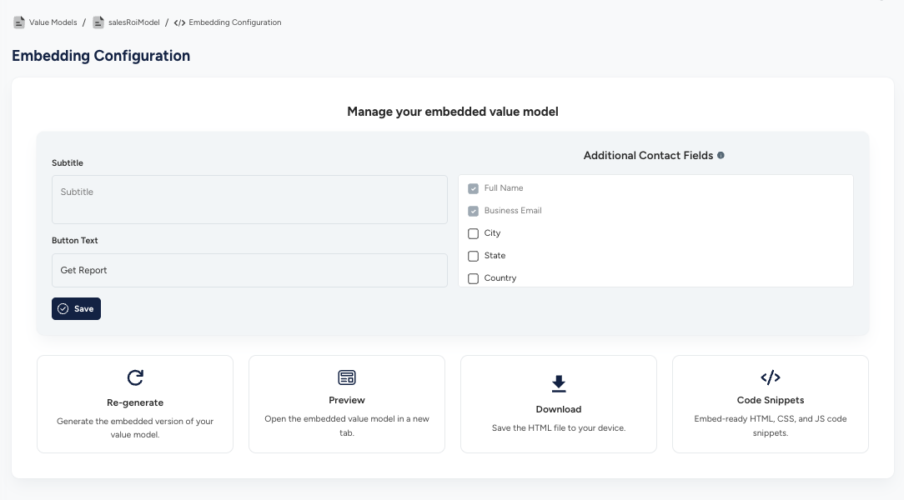Click 'Embed-ready HTML, CSS, and JS code snippets.' text
The image size is (904, 500).
coord(771,426)
